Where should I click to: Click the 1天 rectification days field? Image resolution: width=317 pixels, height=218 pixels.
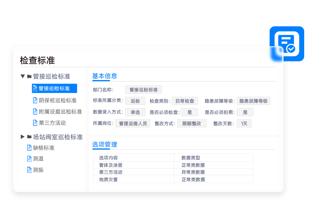pyautogui.click(x=244, y=124)
